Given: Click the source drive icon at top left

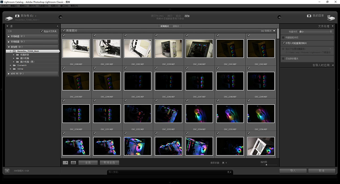Looking at the screenshot, I should click(x=9, y=18).
